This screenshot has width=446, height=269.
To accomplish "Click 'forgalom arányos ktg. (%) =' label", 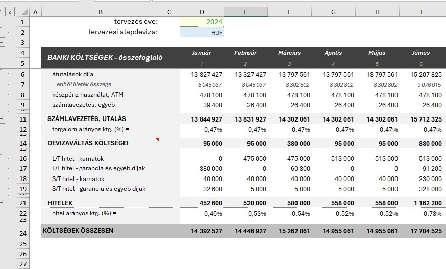I will pyautogui.click(x=90, y=129).
